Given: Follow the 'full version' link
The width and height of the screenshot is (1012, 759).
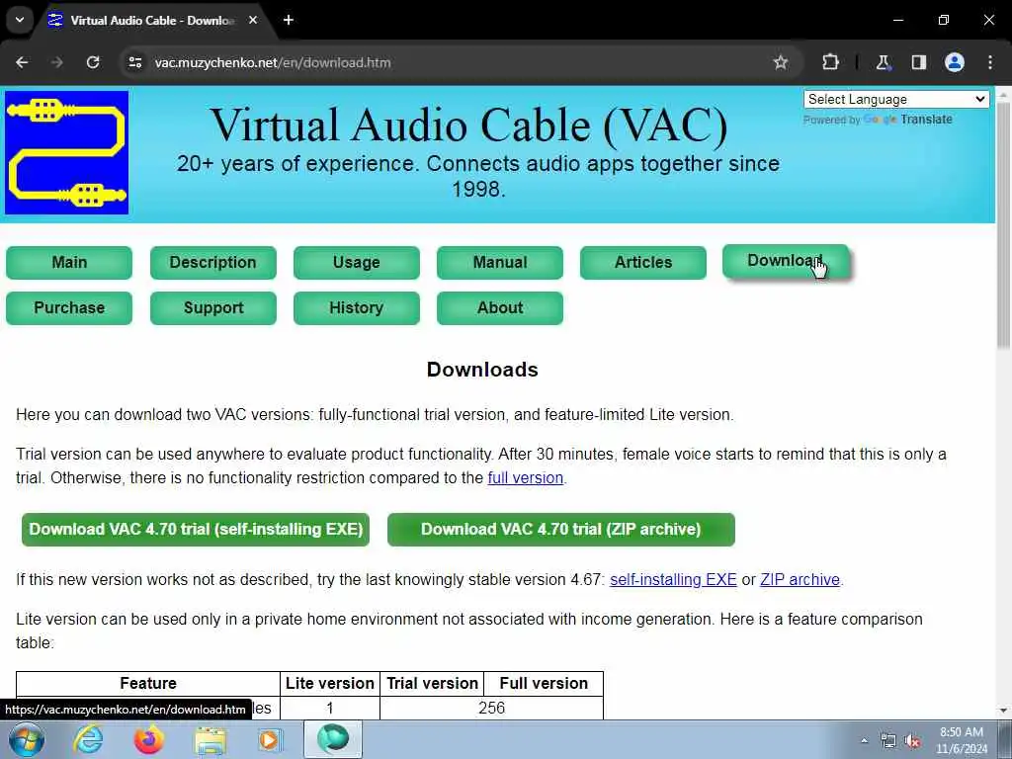Looking at the screenshot, I should (526, 478).
